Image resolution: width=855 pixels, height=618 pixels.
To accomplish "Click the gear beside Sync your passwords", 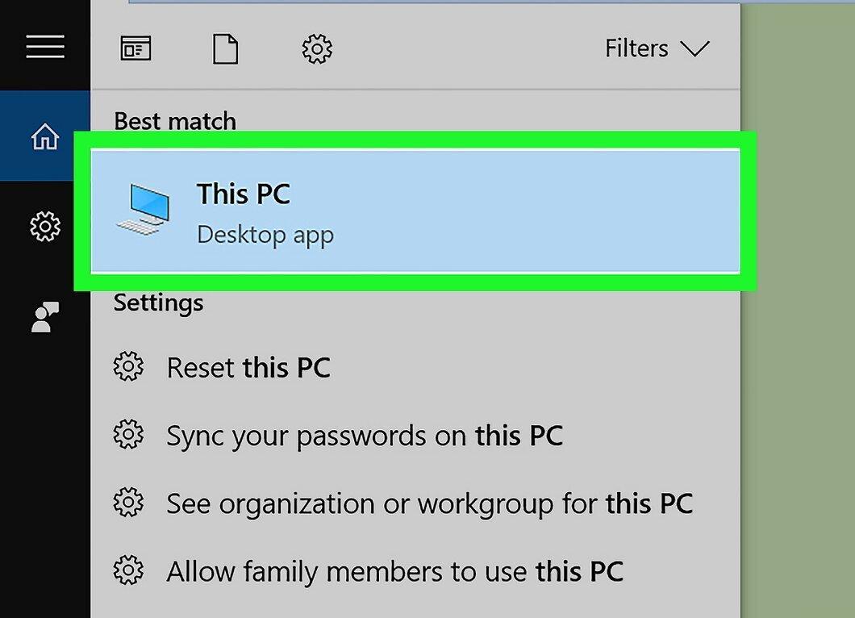I will pos(129,434).
